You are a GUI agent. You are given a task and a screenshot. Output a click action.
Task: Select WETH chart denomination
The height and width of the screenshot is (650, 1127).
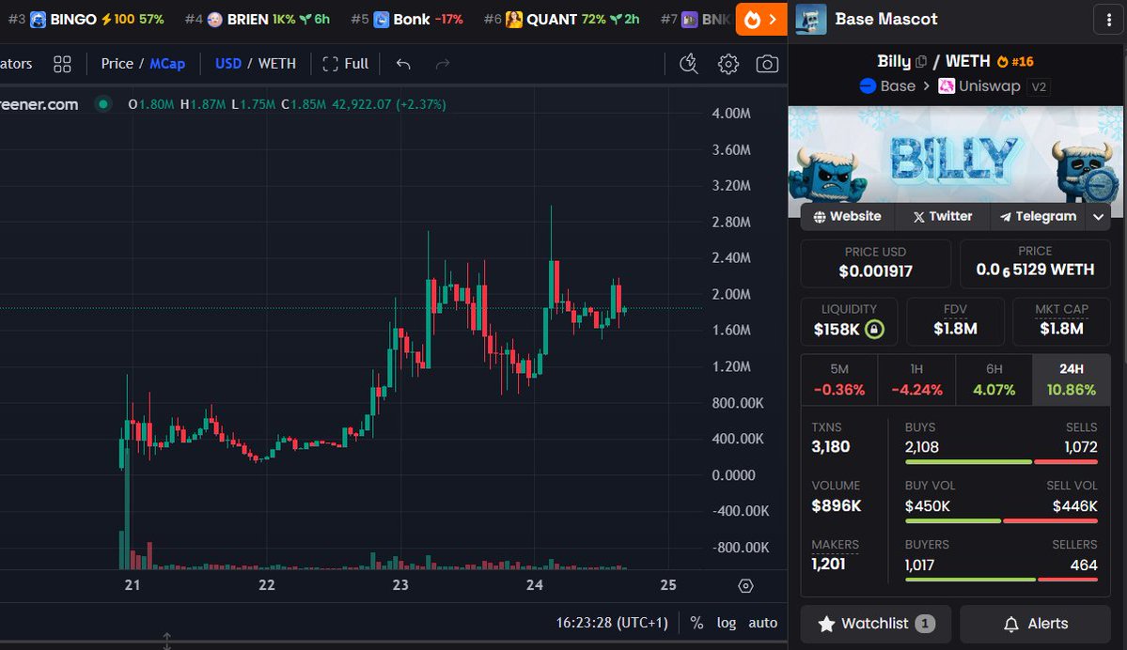coord(276,64)
